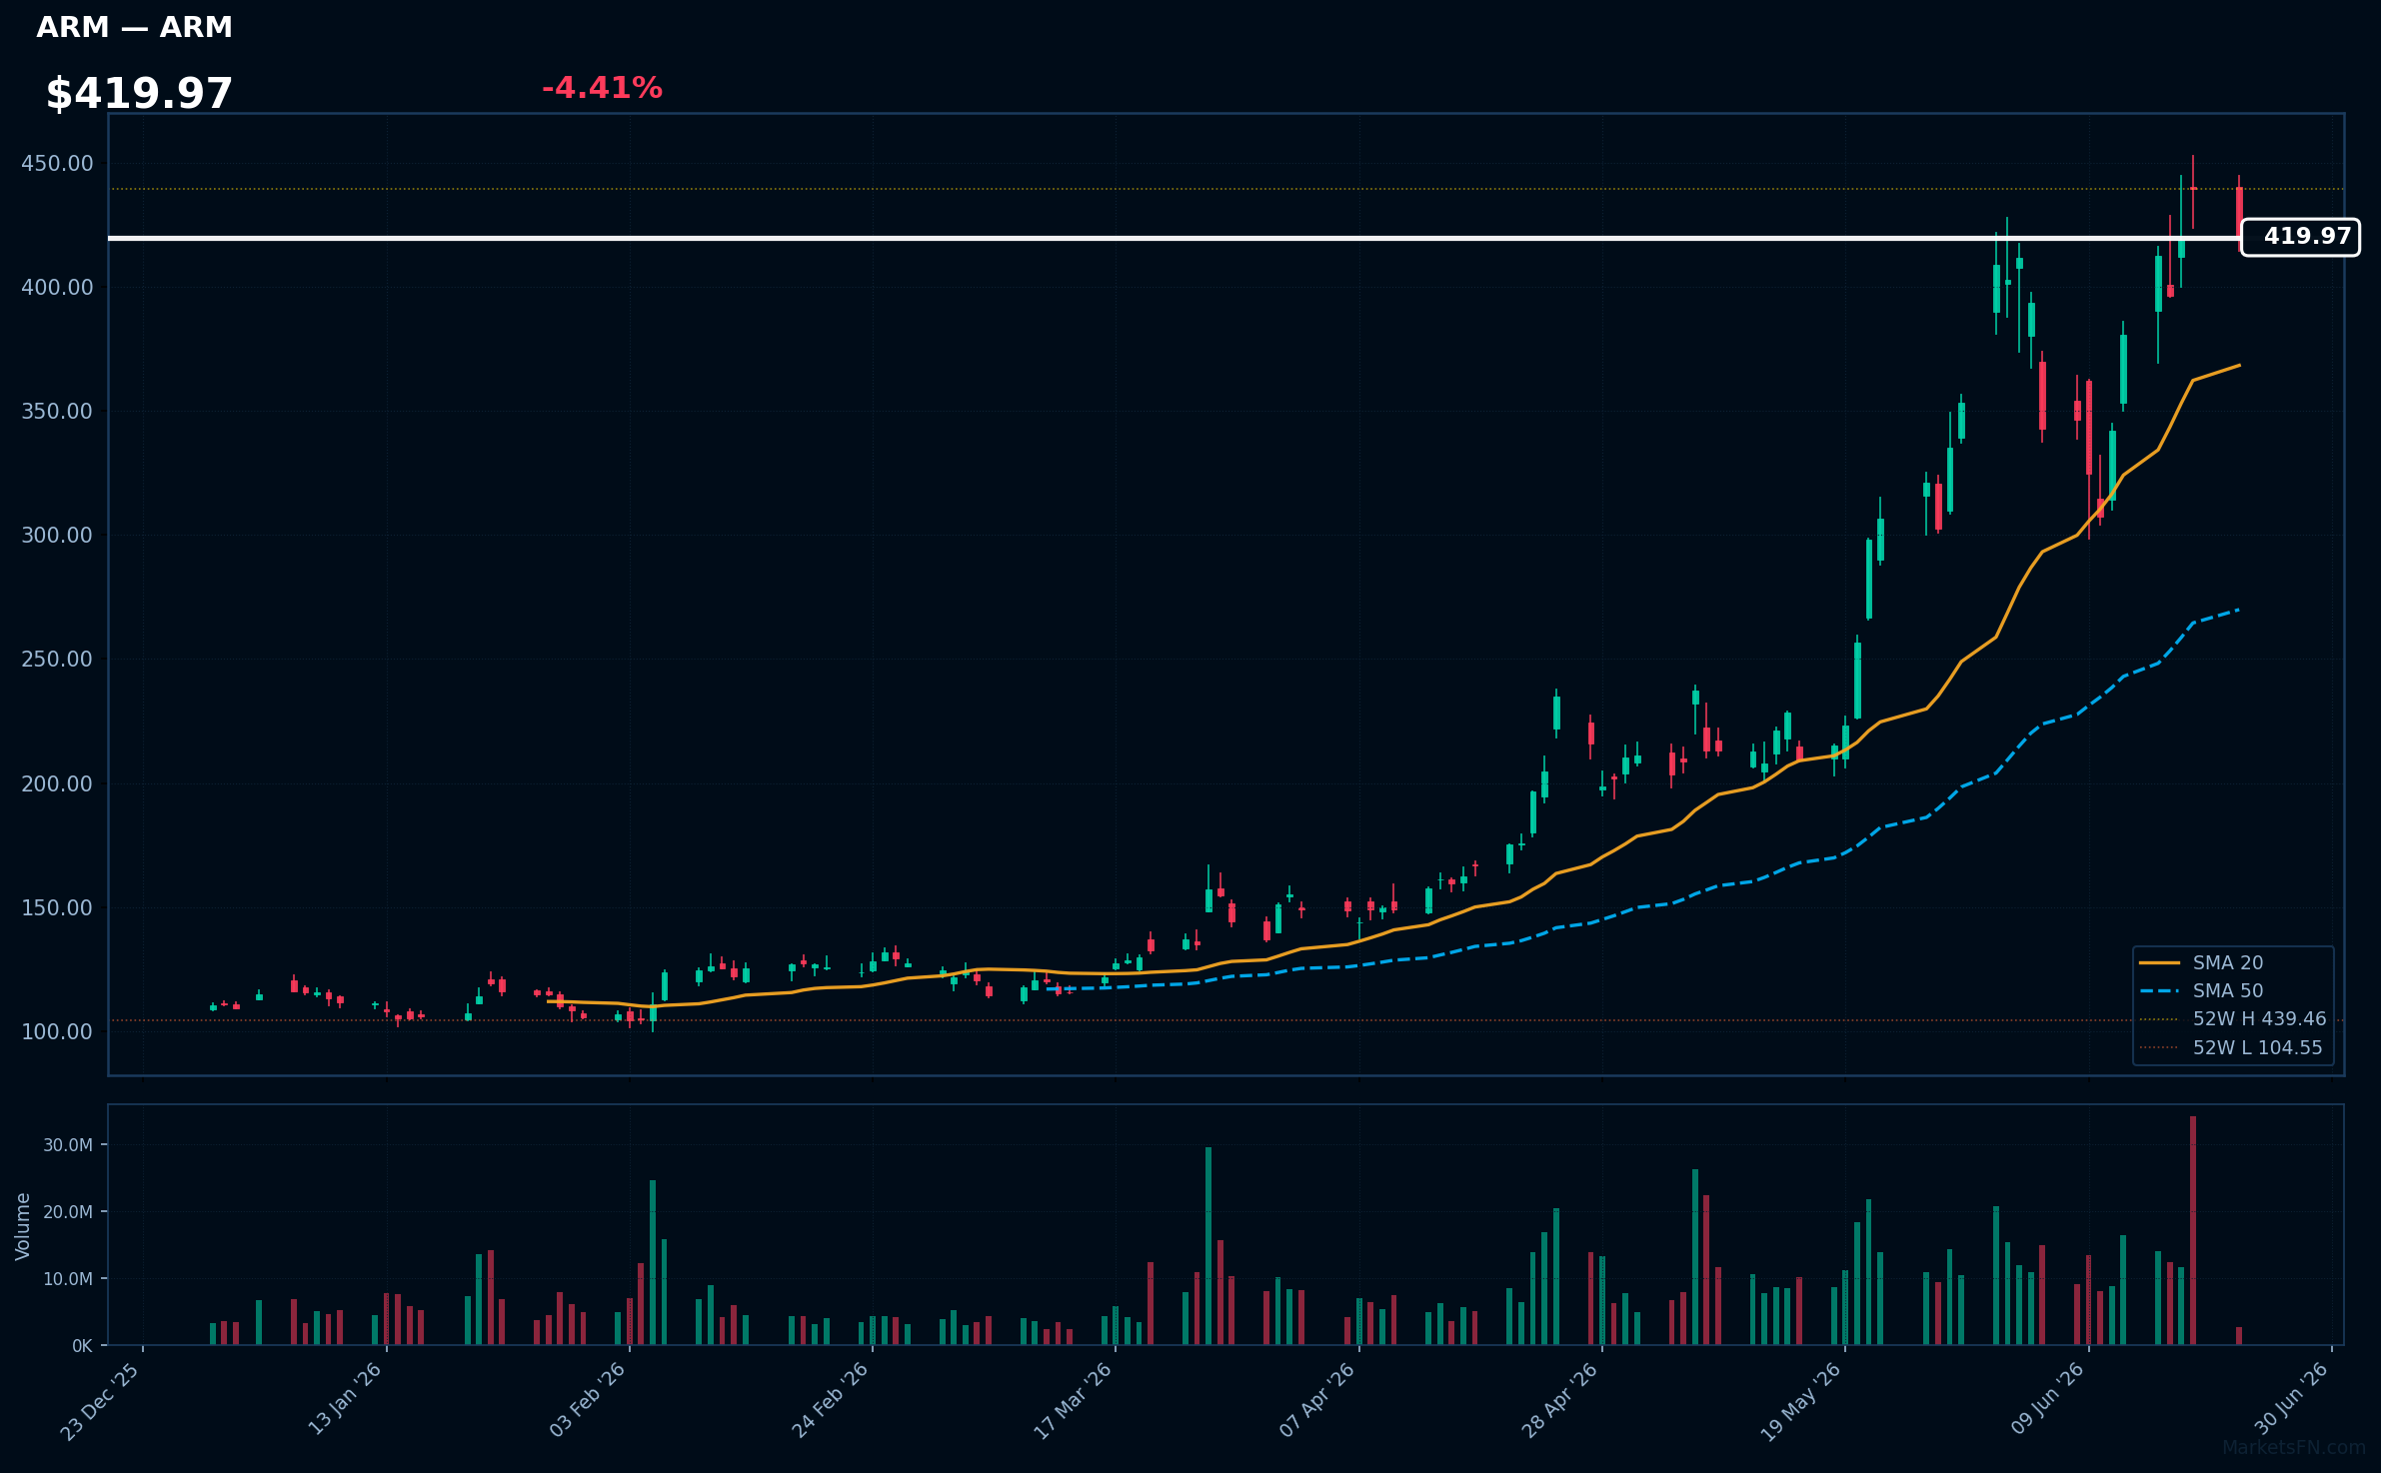Screen dimensions: 2381x1473
Task: Click the "30.0M" volume axis label
Action: click(67, 1144)
